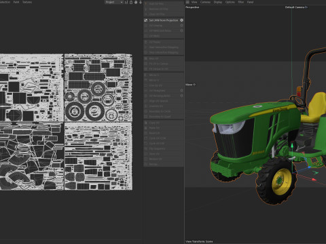
Task: Open the viewport Options menu
Action: [x=230, y=2]
